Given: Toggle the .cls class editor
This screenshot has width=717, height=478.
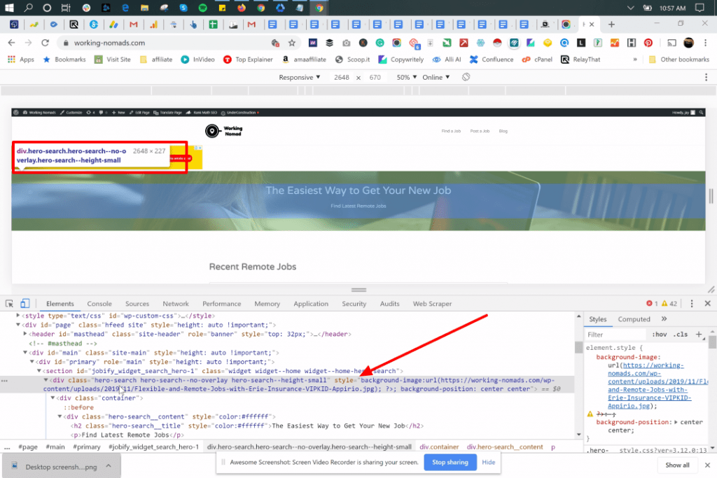Looking at the screenshot, I should point(680,335).
